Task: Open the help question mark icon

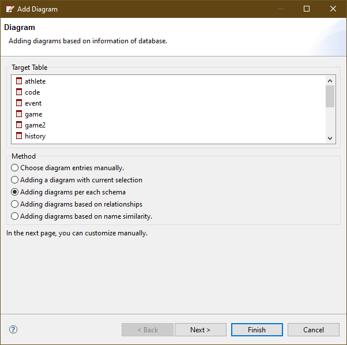Action: click(x=13, y=329)
